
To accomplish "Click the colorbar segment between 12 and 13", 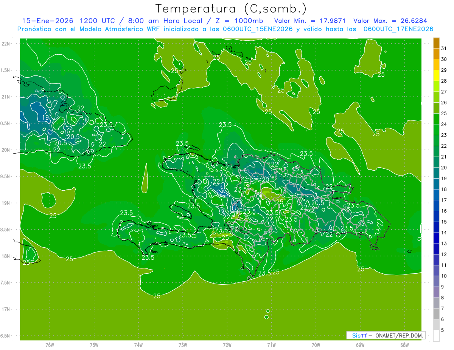I will tap(436, 249).
